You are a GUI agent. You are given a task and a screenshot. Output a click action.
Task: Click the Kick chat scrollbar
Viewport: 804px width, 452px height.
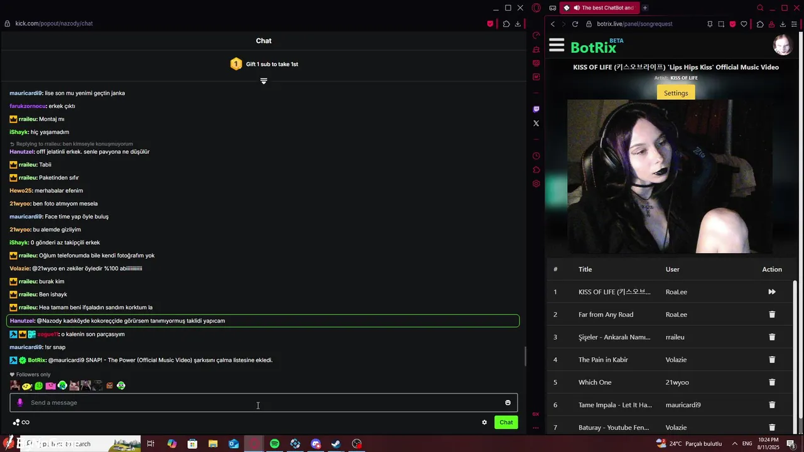point(525,357)
